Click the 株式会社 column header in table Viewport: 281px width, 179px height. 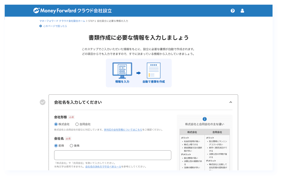[x=192, y=132]
